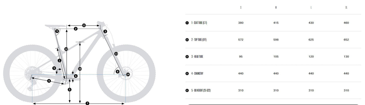Select the M size column header
365x105 pixels.
click(x=276, y=7)
